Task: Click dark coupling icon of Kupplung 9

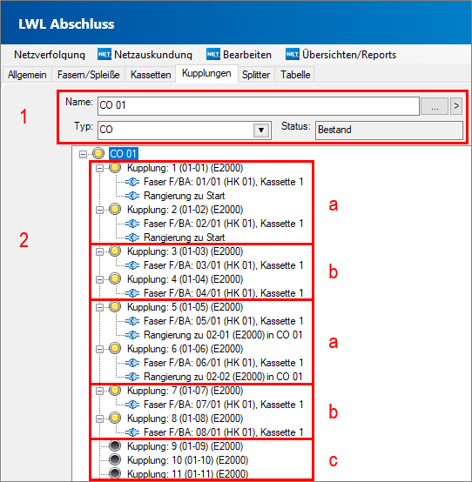Action: click(x=115, y=445)
